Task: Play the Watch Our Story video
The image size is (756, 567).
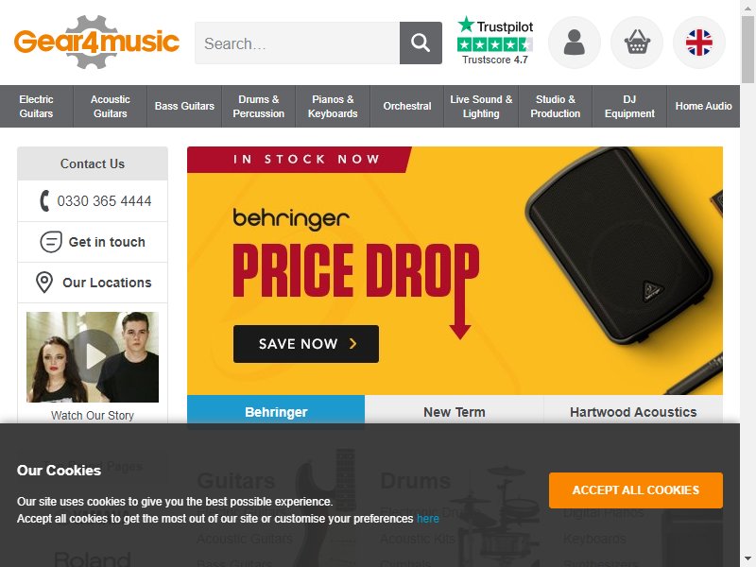Action: [93, 357]
